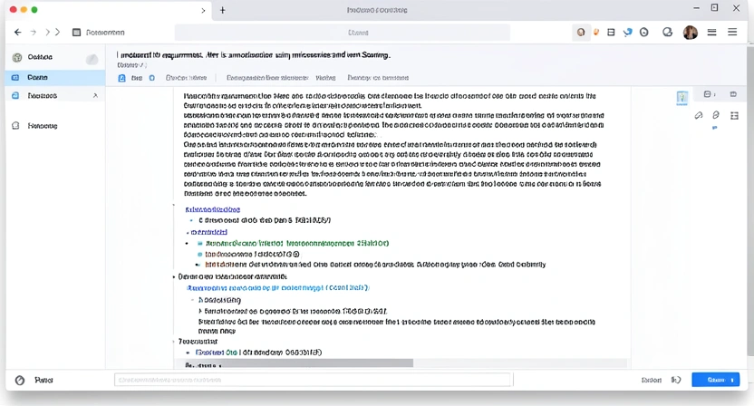Click the vertical scrollbar at right edge
The width and height of the screenshot is (754, 406).
pyautogui.click(x=750, y=199)
